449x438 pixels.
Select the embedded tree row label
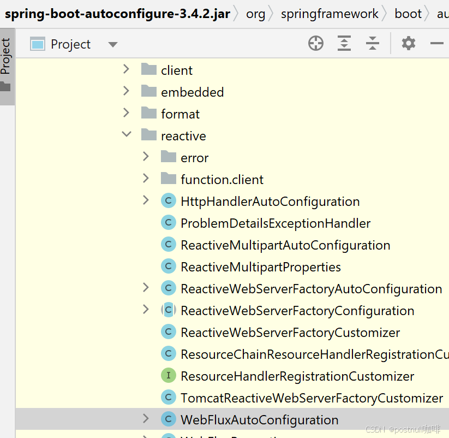tap(192, 92)
